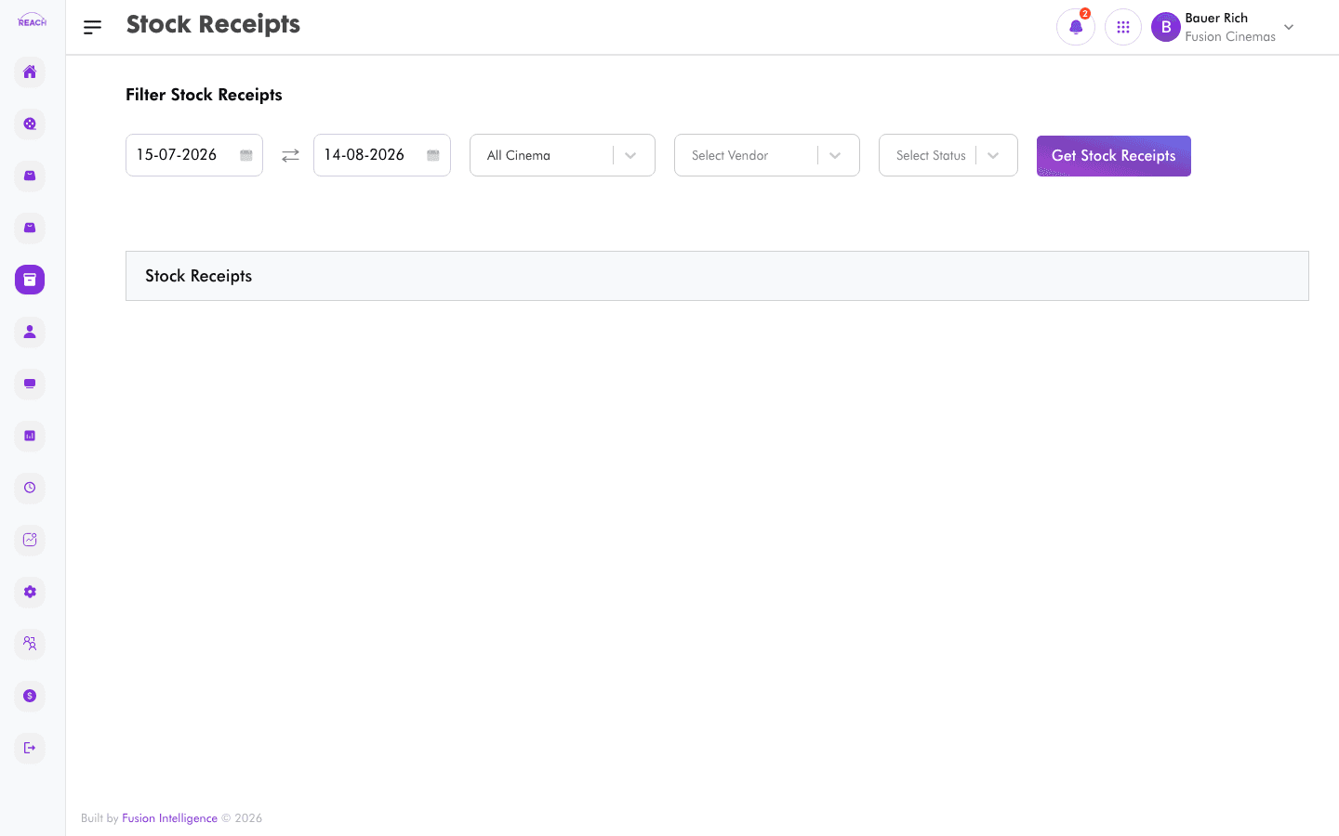Toggle the hamburger sidebar menu
This screenshot has width=1339, height=836.
(x=92, y=27)
